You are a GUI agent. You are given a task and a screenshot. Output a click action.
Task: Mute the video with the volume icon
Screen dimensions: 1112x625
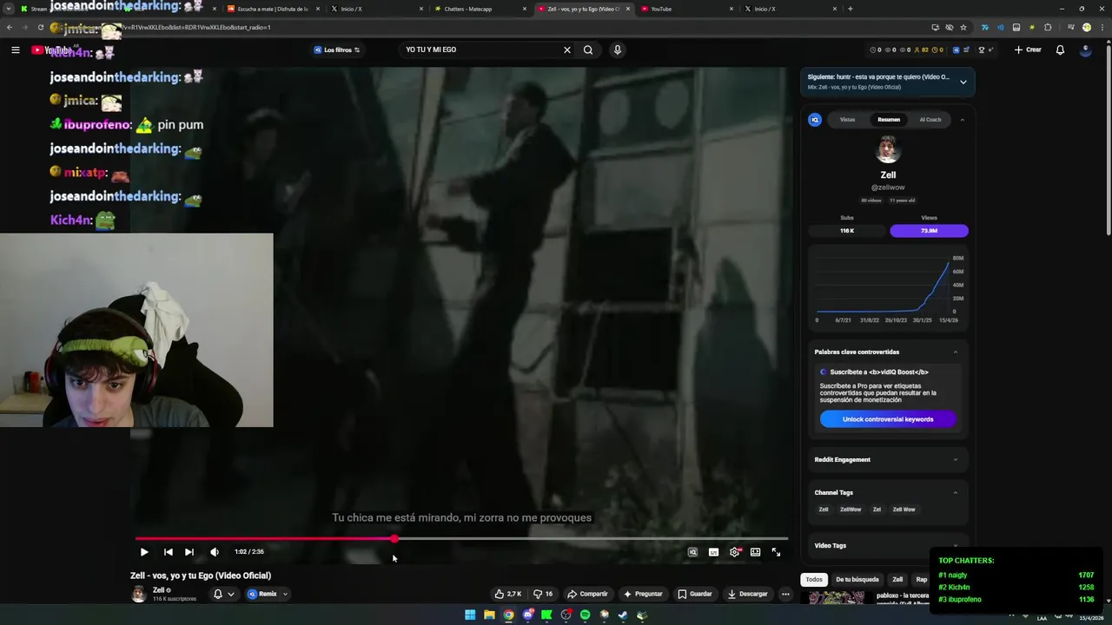click(215, 551)
